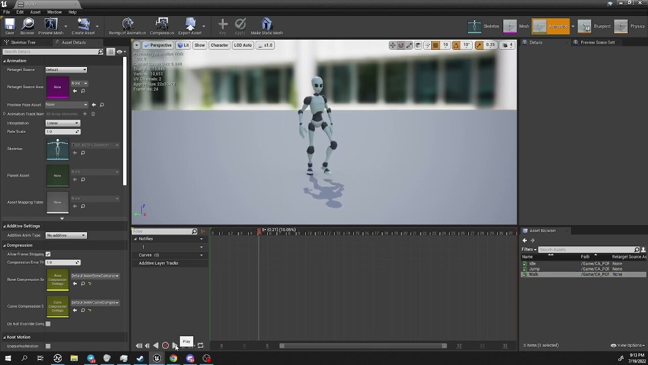648x365 pixels.
Task: Switch to the Preview Scene Settings tab
Action: (x=597, y=42)
